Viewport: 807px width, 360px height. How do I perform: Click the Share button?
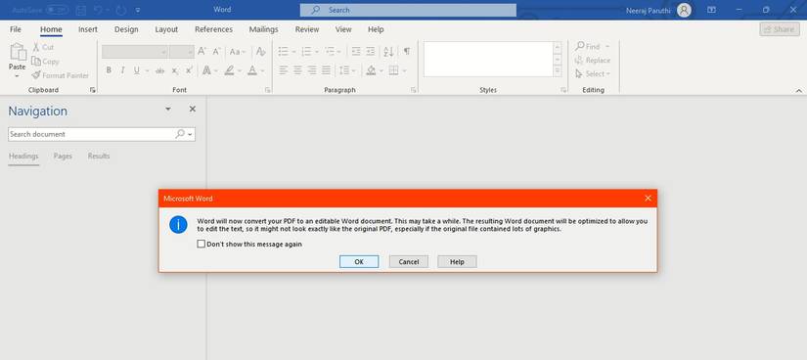tap(780, 29)
